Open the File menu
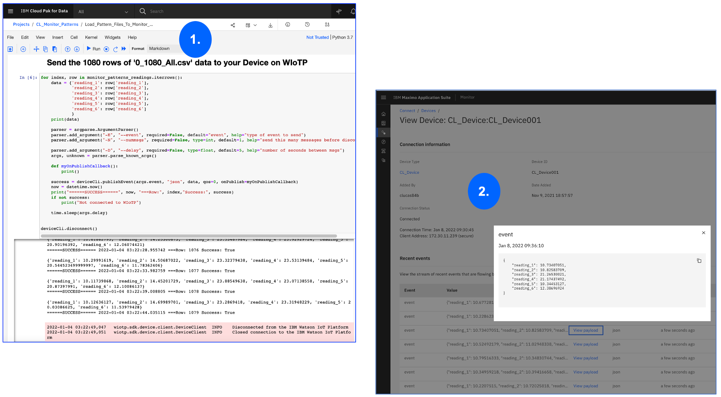721x397 pixels. coord(11,37)
